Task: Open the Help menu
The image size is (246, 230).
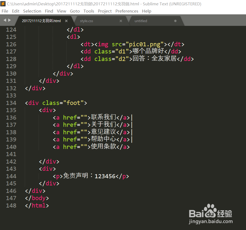Action: click(x=147, y=11)
